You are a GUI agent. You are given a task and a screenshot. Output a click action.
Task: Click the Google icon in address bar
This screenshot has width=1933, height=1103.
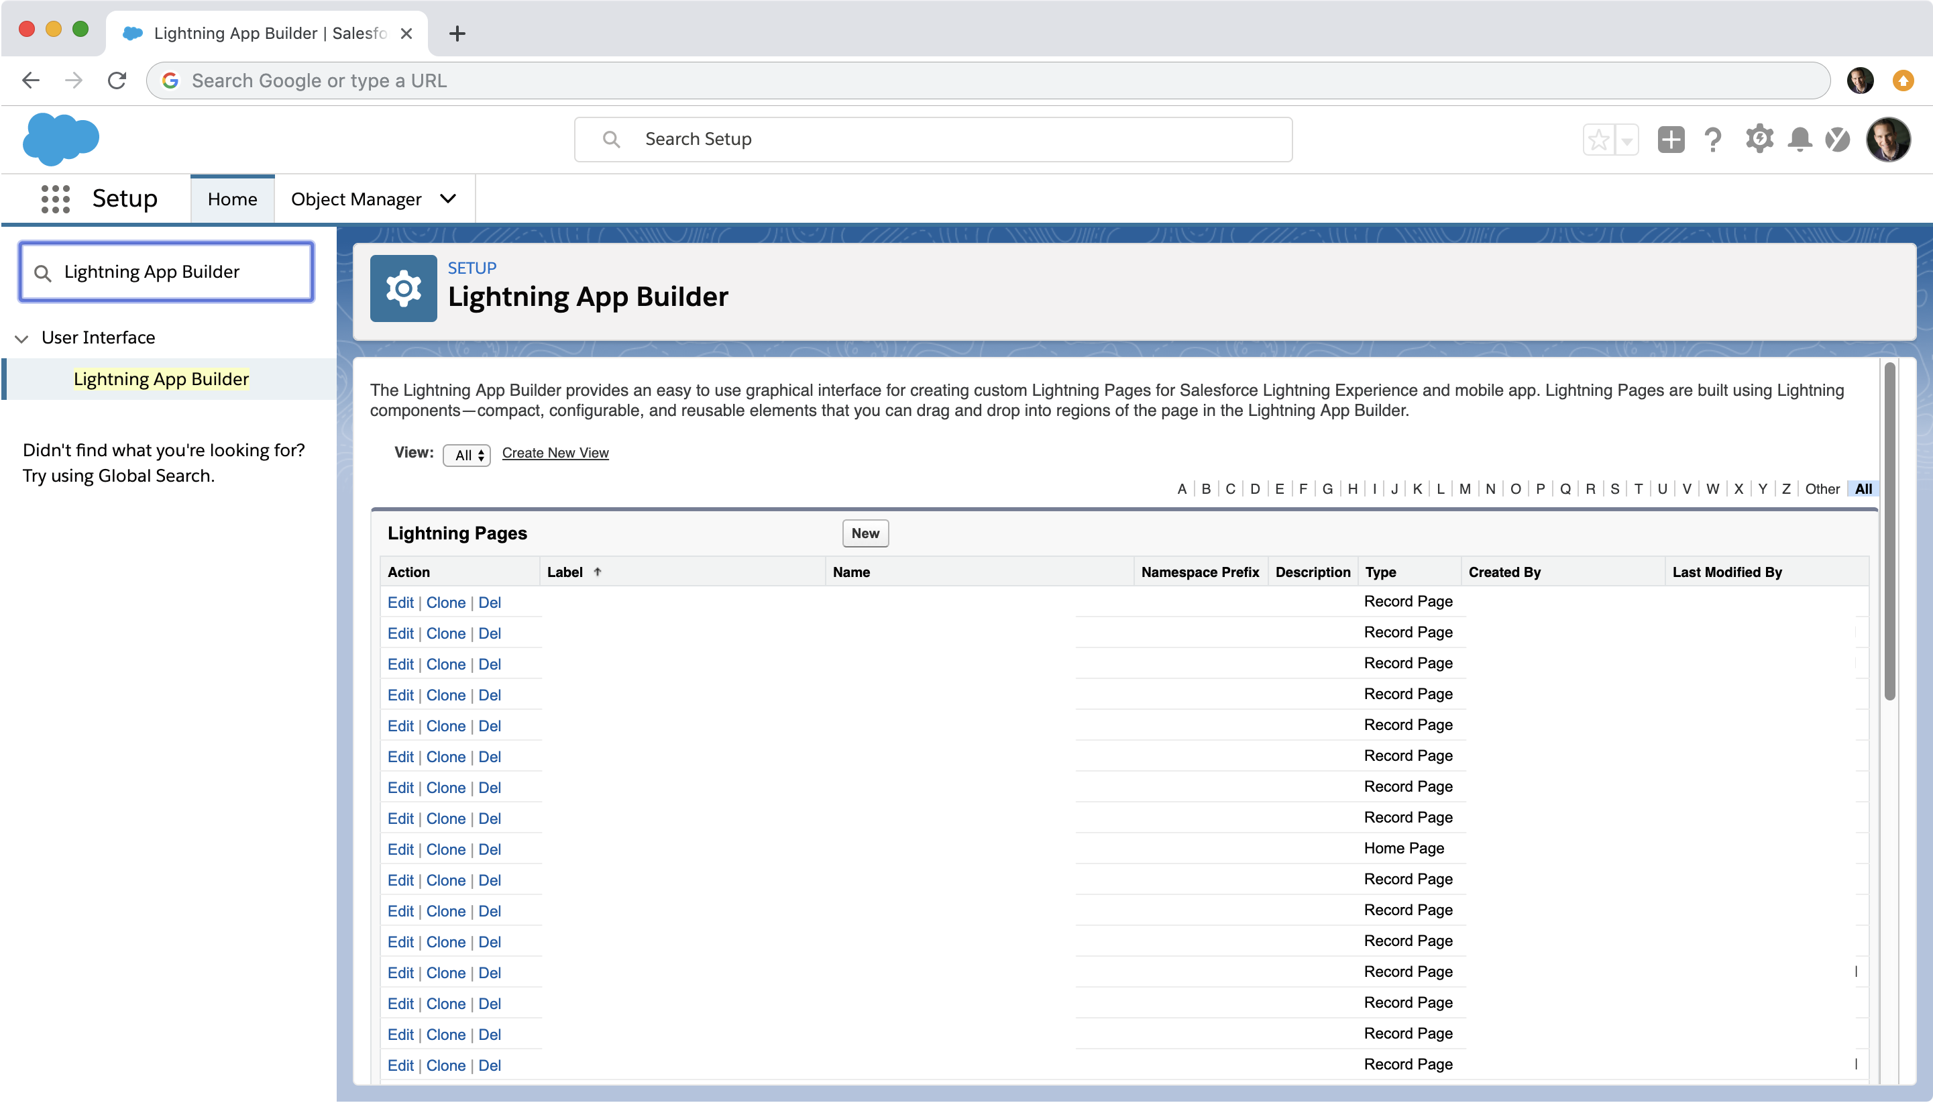(170, 81)
